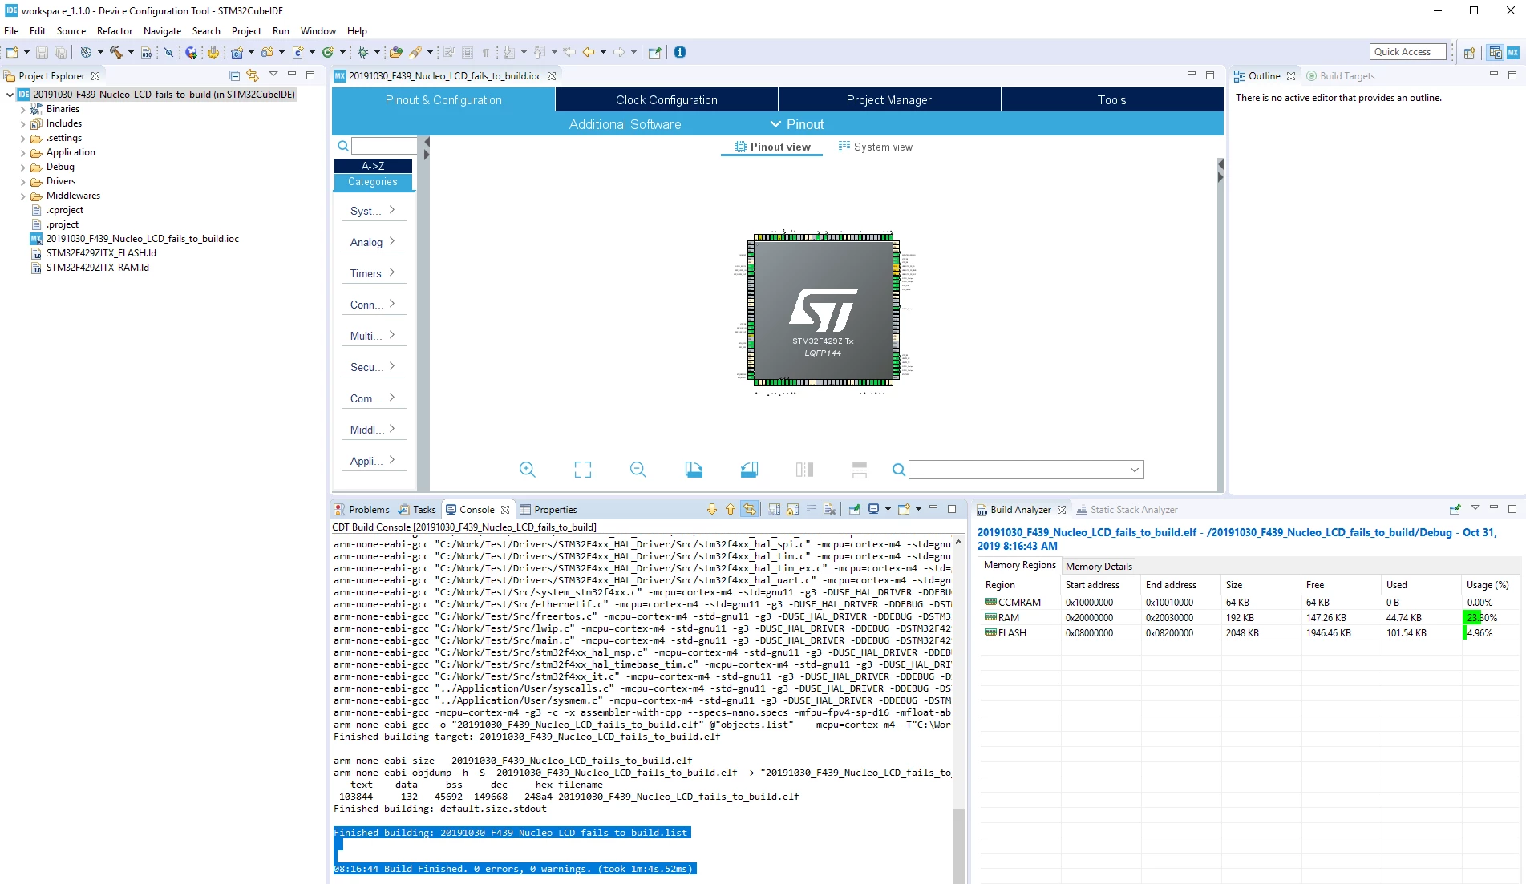Click the pin search magnifier below chip

click(899, 470)
